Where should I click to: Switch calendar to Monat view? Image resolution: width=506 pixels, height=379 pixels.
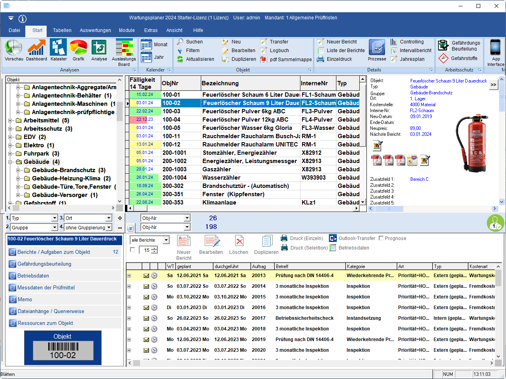point(154,45)
